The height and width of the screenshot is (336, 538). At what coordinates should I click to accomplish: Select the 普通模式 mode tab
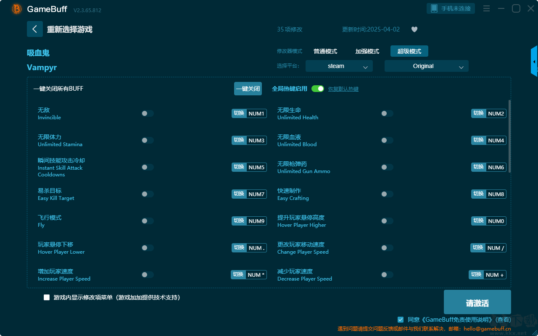tap(325, 51)
